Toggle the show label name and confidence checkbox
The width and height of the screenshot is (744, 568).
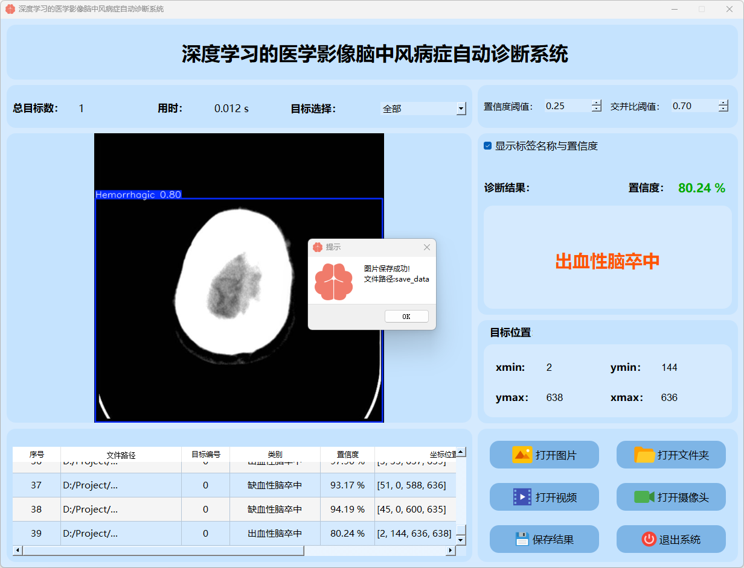click(488, 146)
